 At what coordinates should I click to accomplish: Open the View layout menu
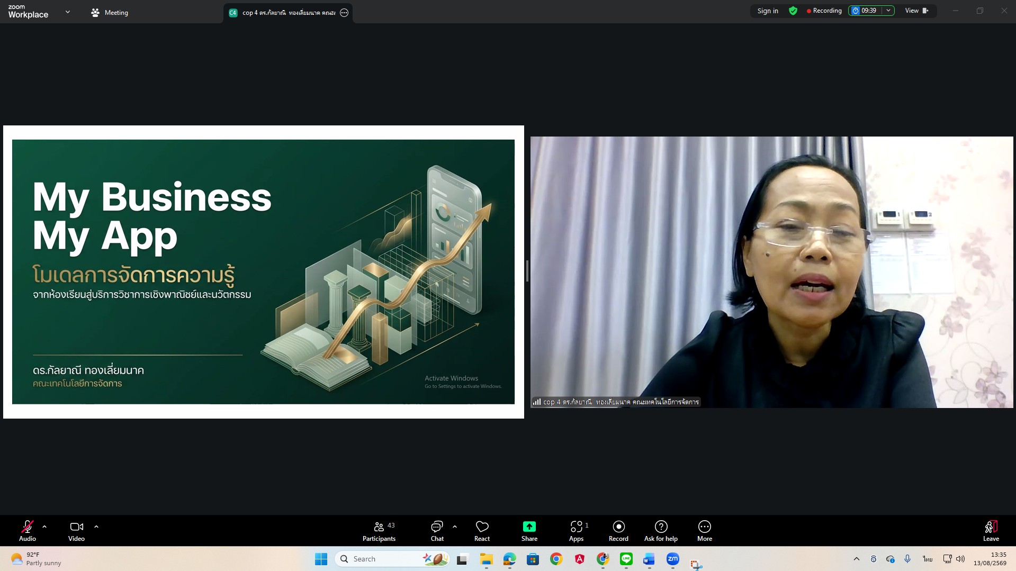917,11
